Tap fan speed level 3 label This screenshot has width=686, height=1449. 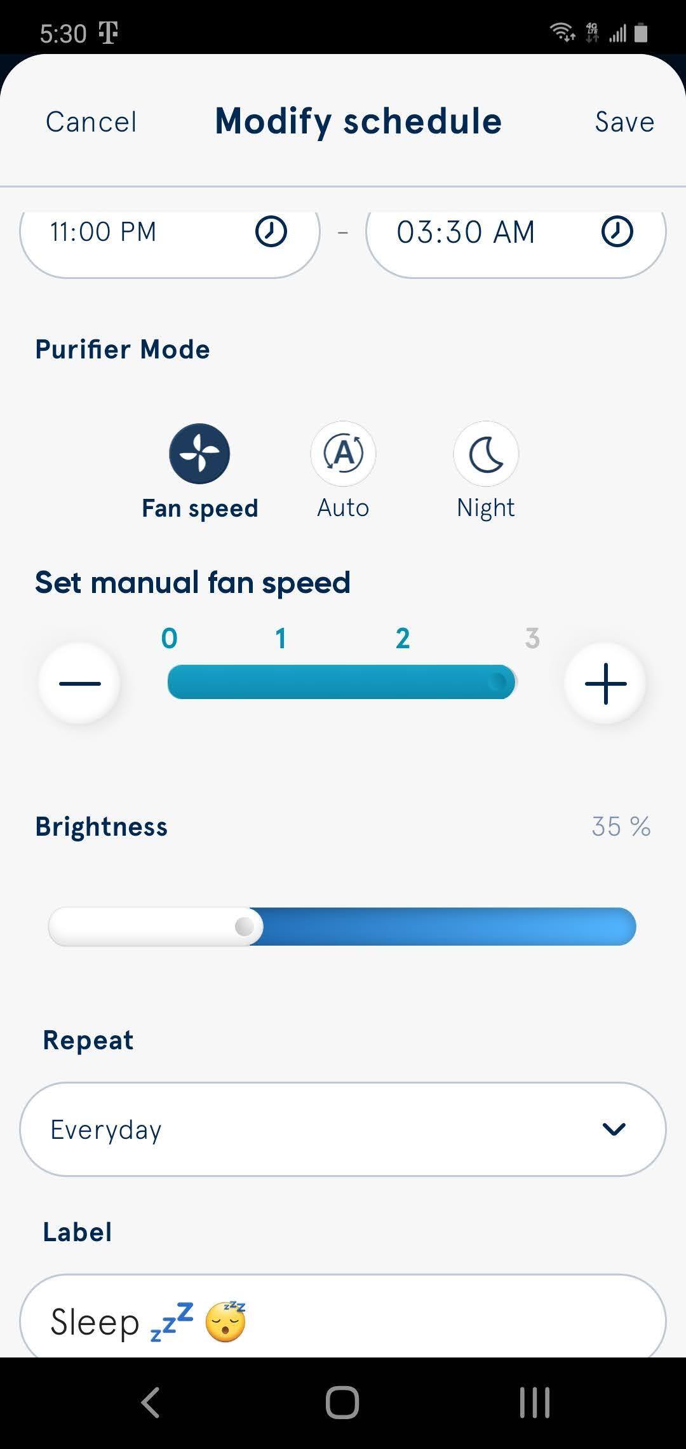click(532, 638)
